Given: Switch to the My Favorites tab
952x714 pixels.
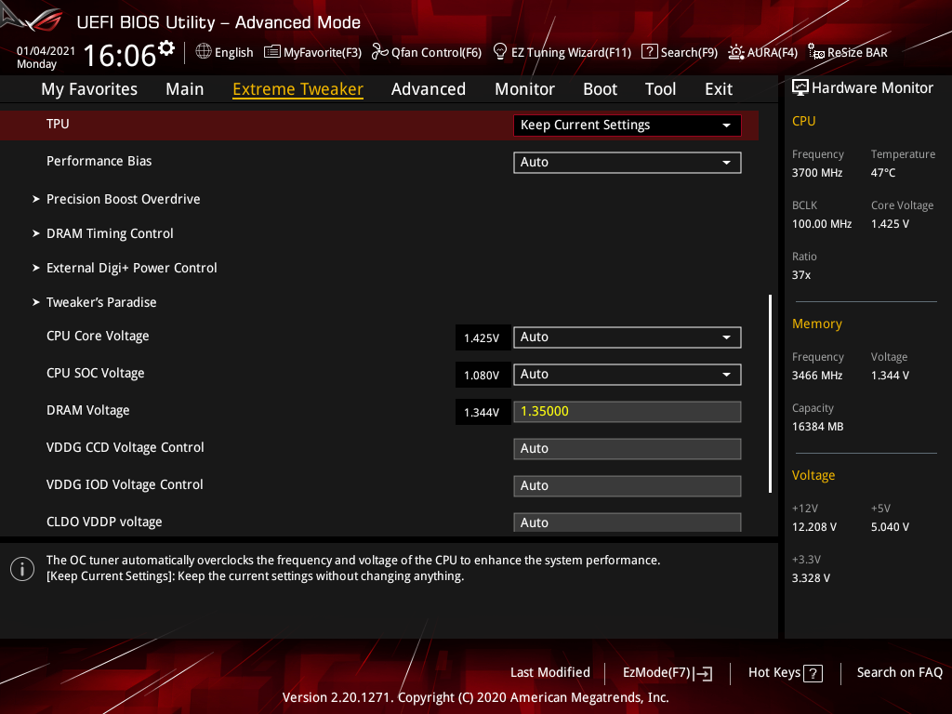Looking at the screenshot, I should point(89,89).
